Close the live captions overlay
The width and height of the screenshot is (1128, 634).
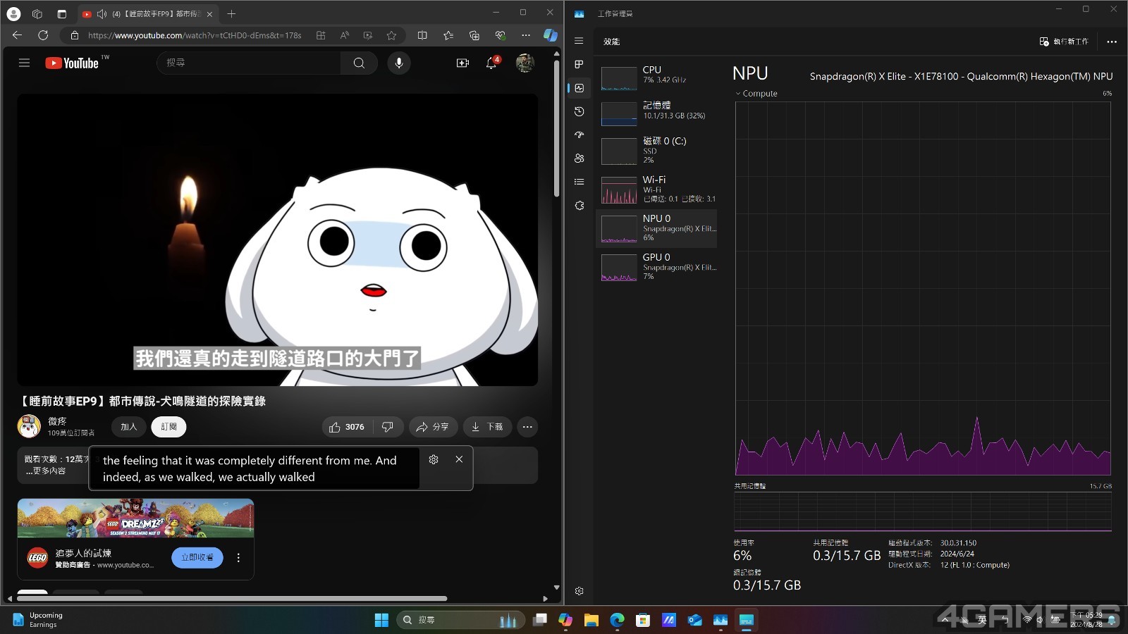(x=459, y=459)
